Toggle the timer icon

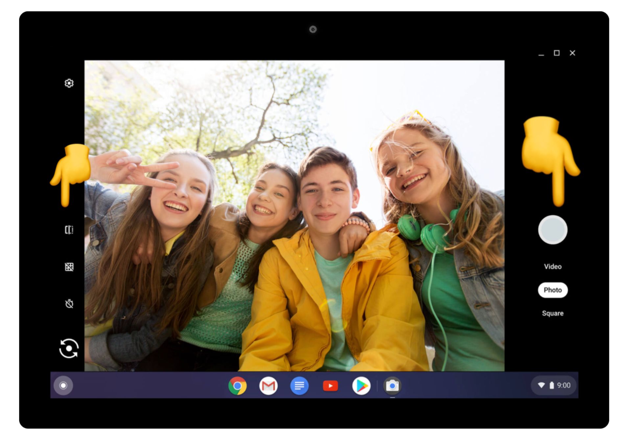click(x=69, y=304)
